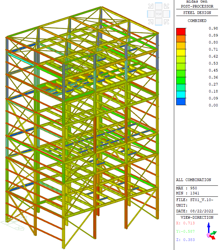Click the legend value 0.80

click(x=213, y=42)
